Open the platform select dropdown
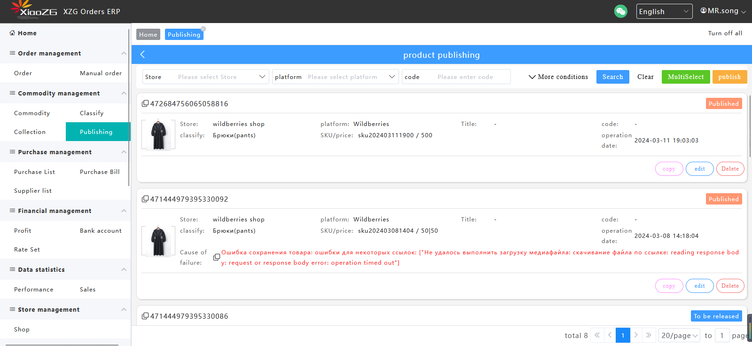The height and width of the screenshot is (346, 752). (x=336, y=77)
